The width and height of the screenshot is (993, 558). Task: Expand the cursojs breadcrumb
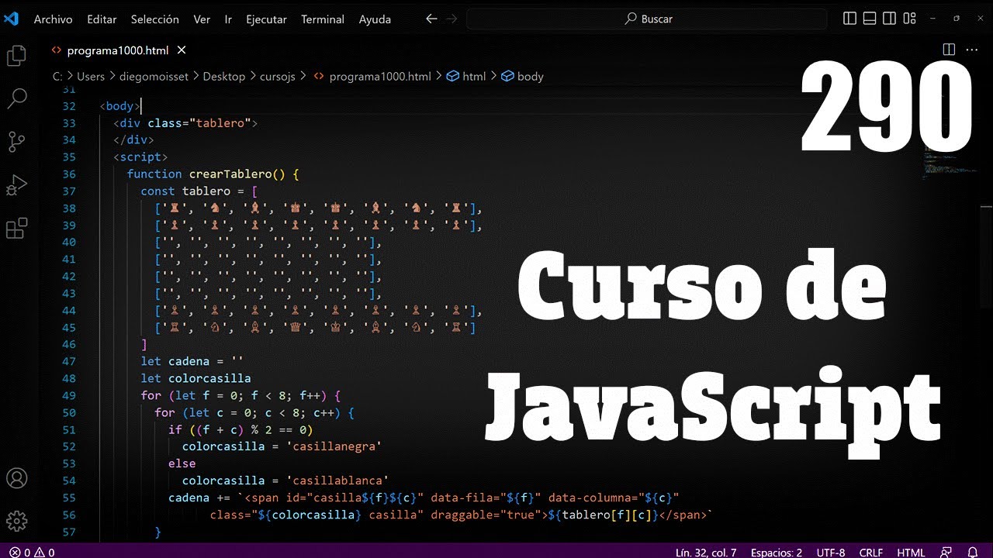coord(278,76)
